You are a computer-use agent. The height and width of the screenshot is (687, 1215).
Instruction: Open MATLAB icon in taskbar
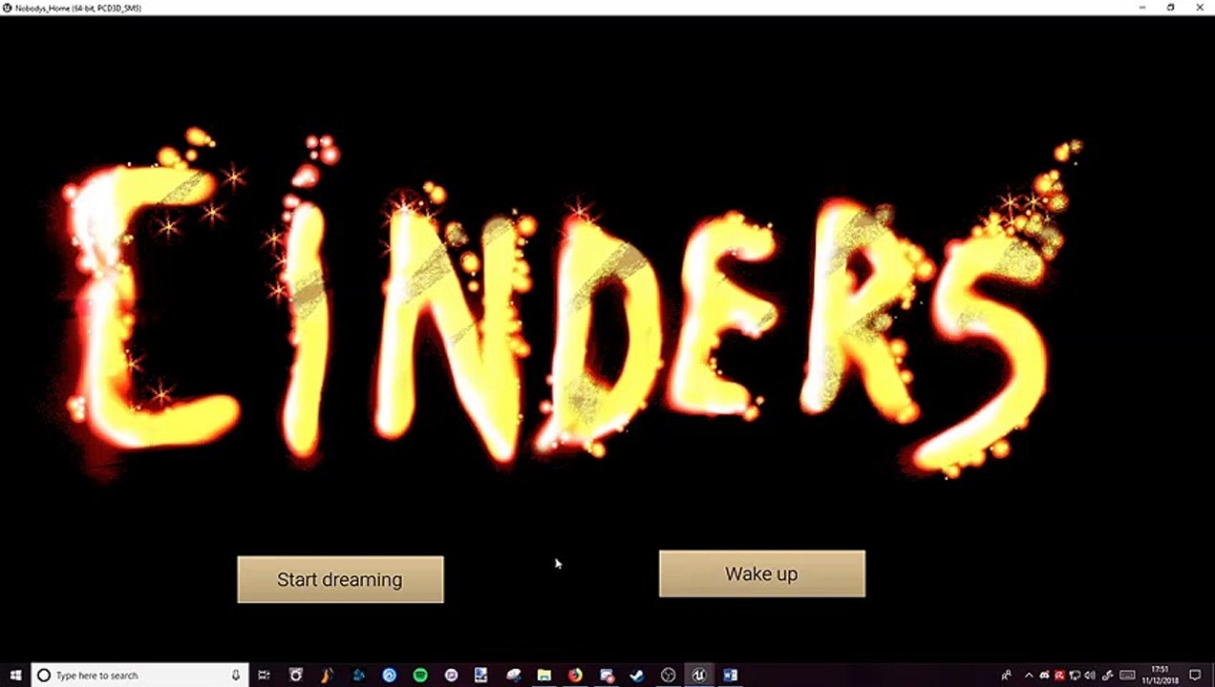click(328, 676)
